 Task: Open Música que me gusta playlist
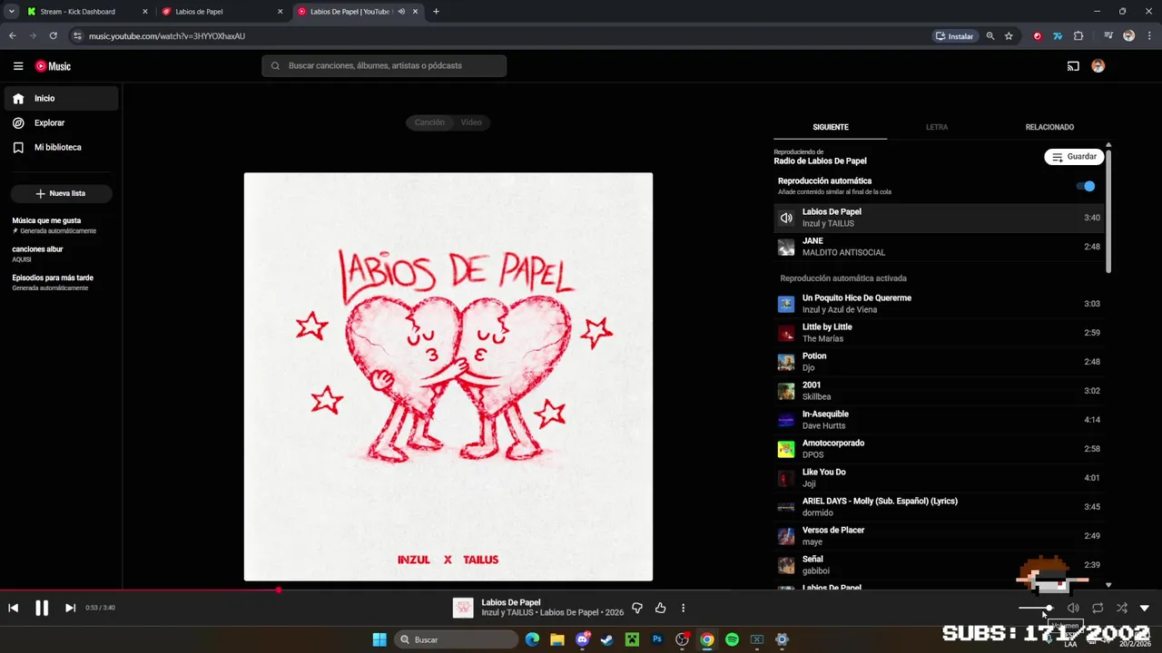click(61, 225)
